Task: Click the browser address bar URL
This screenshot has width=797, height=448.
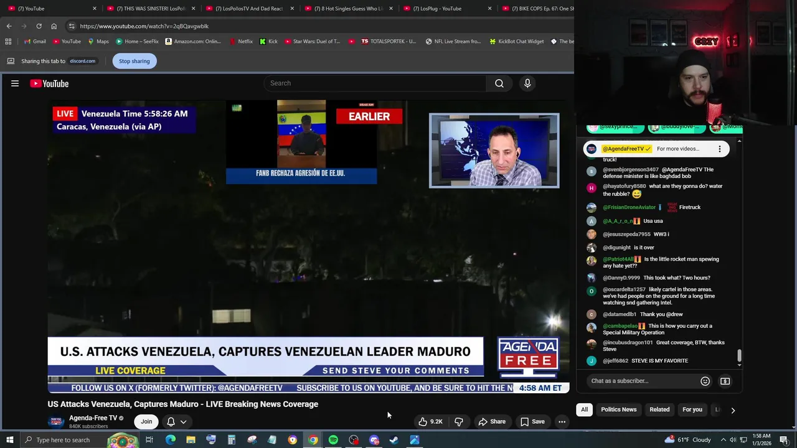Action: 144,26
